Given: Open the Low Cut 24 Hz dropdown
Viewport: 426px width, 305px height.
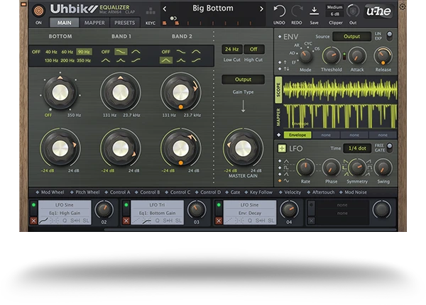Looking at the screenshot, I should pyautogui.click(x=231, y=50).
